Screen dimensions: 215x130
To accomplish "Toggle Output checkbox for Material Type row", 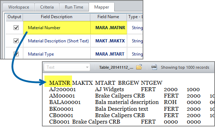I will pos(16,54).
